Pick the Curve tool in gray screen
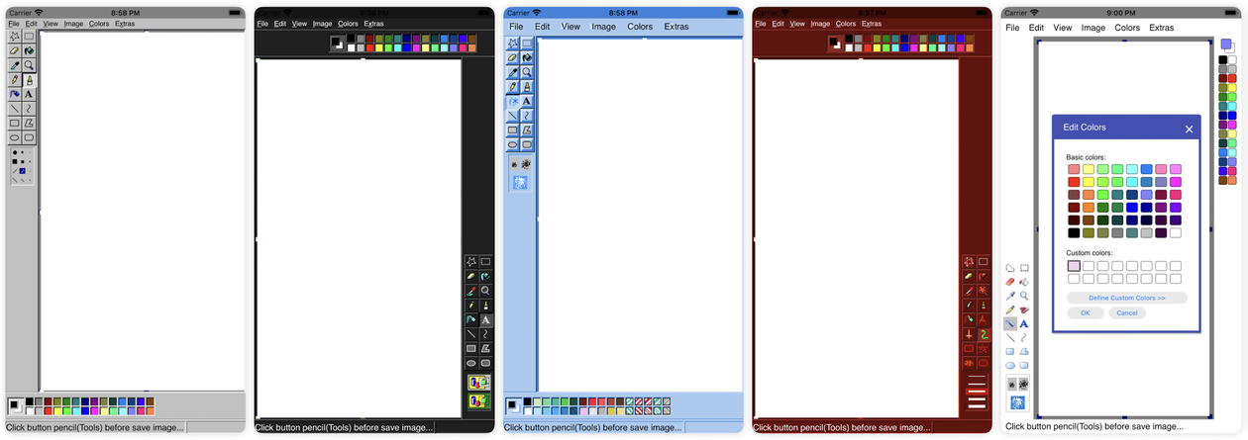Screen dimensions: 1248x440 (x=29, y=109)
